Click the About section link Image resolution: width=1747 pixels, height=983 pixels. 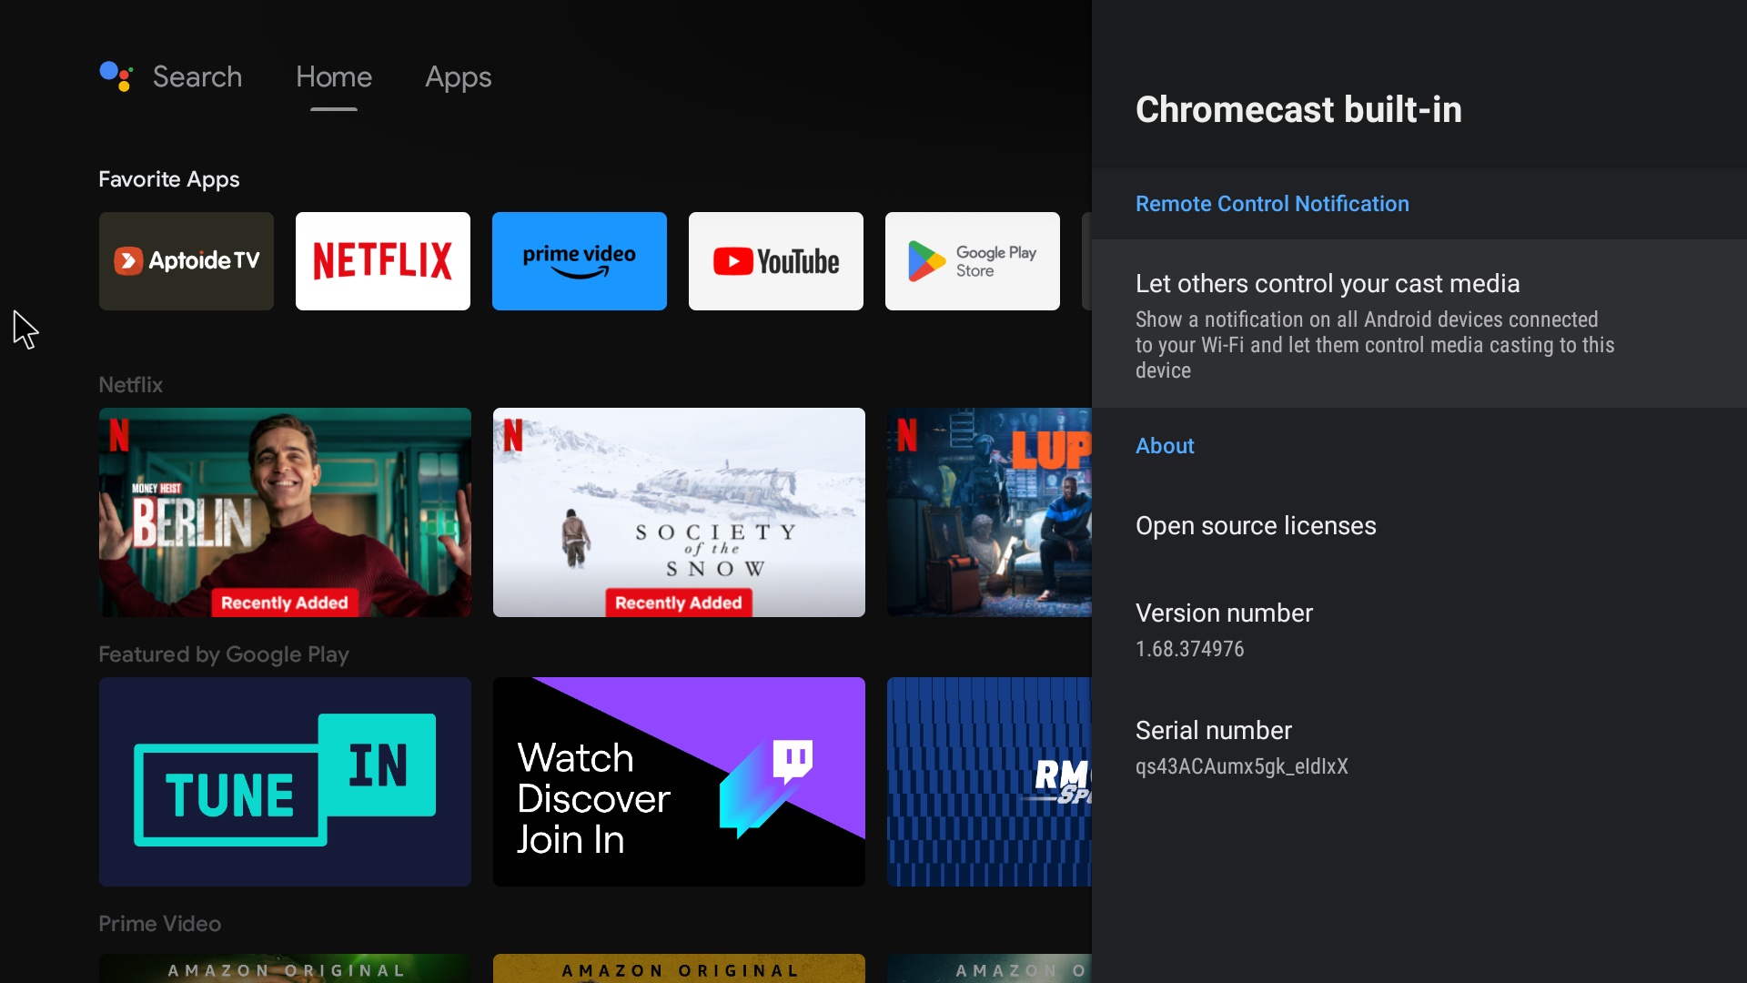pos(1165,445)
